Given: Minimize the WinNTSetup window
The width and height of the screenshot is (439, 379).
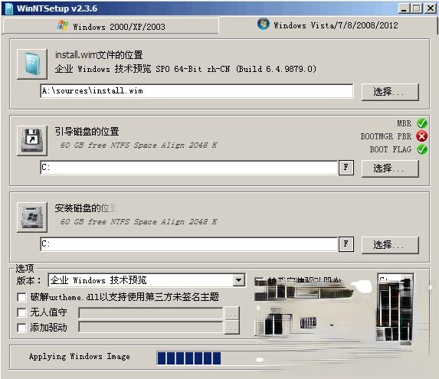Looking at the screenshot, I should [x=404, y=8].
